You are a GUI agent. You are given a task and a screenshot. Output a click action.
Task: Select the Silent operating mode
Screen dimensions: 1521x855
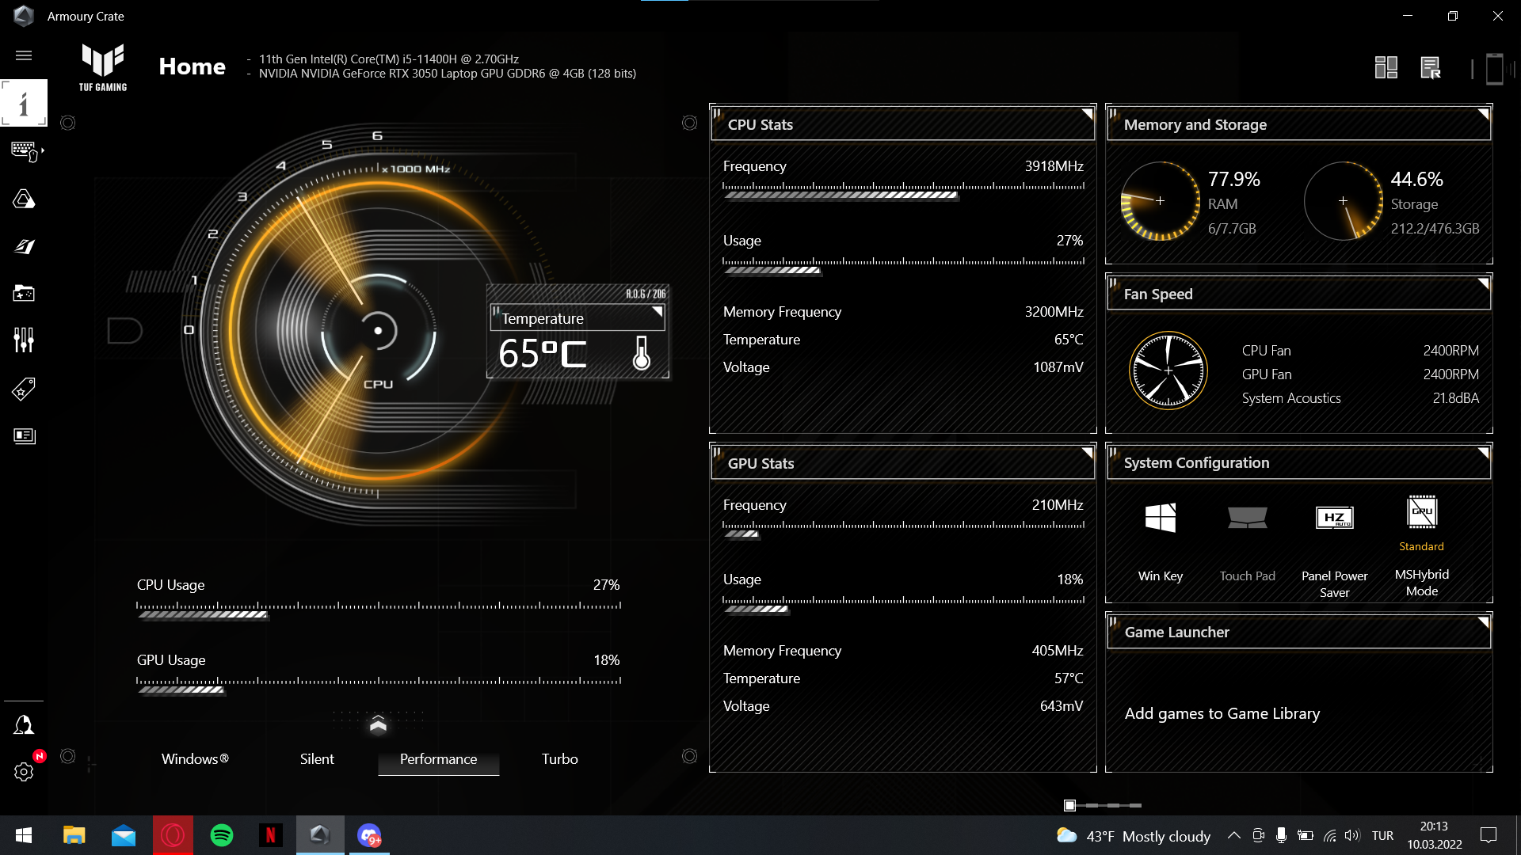click(317, 759)
